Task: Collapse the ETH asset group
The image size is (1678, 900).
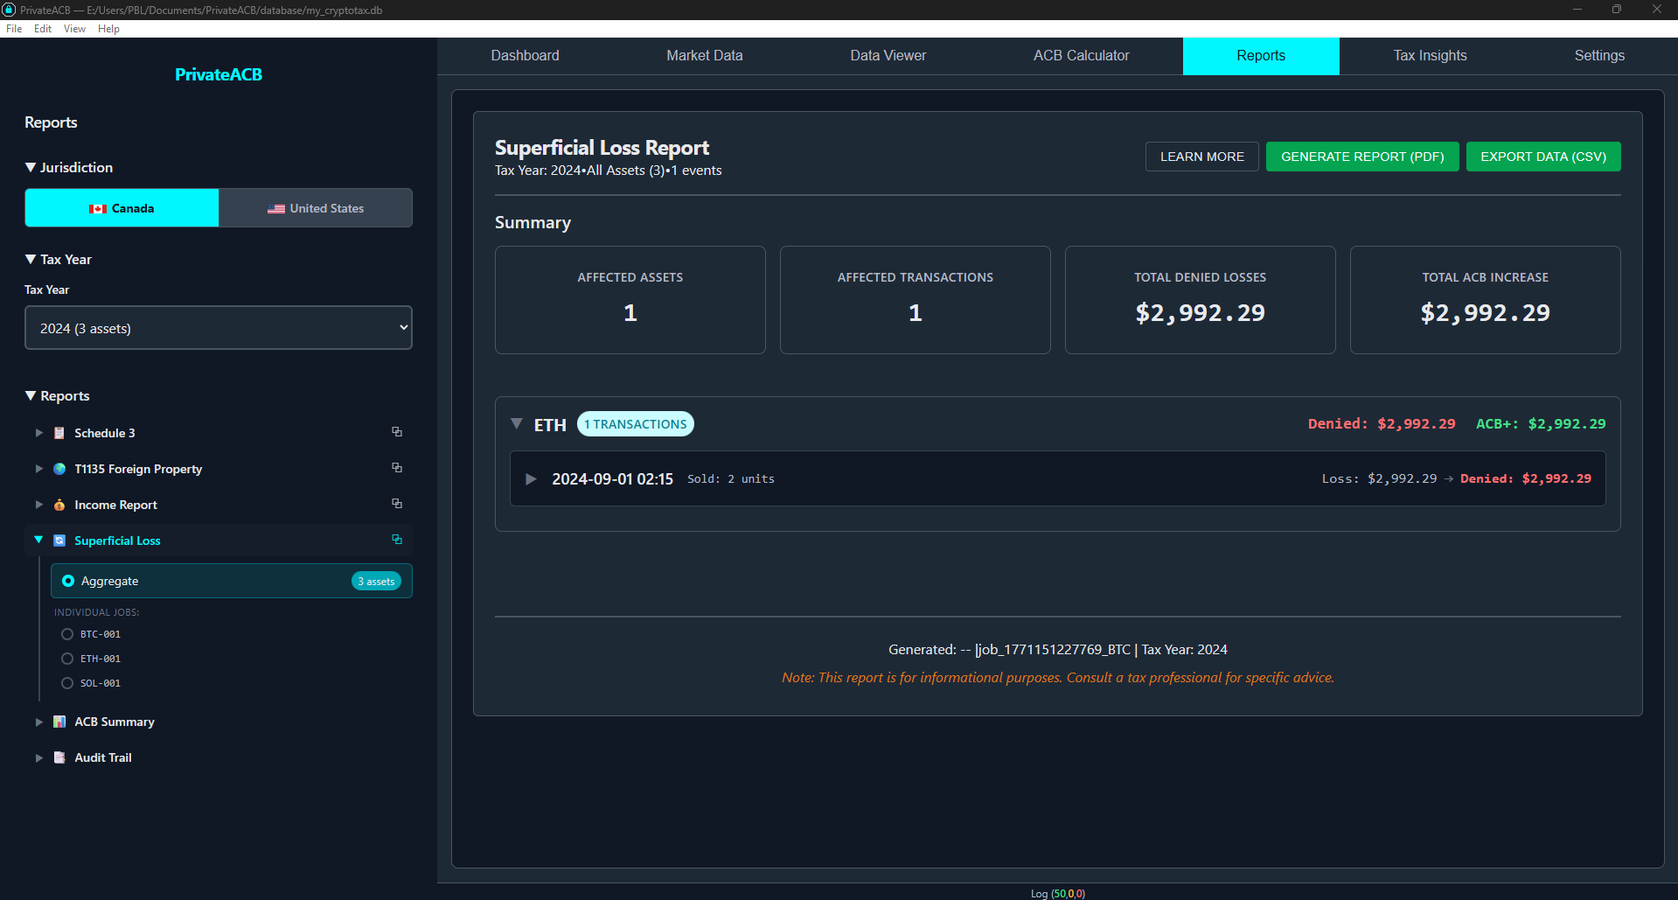Action: coord(517,424)
